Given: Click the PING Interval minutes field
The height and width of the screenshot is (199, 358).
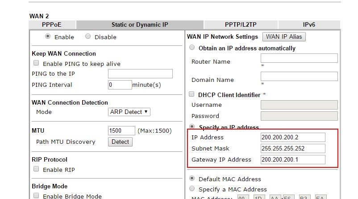Looking at the screenshot, I should click(120, 85).
